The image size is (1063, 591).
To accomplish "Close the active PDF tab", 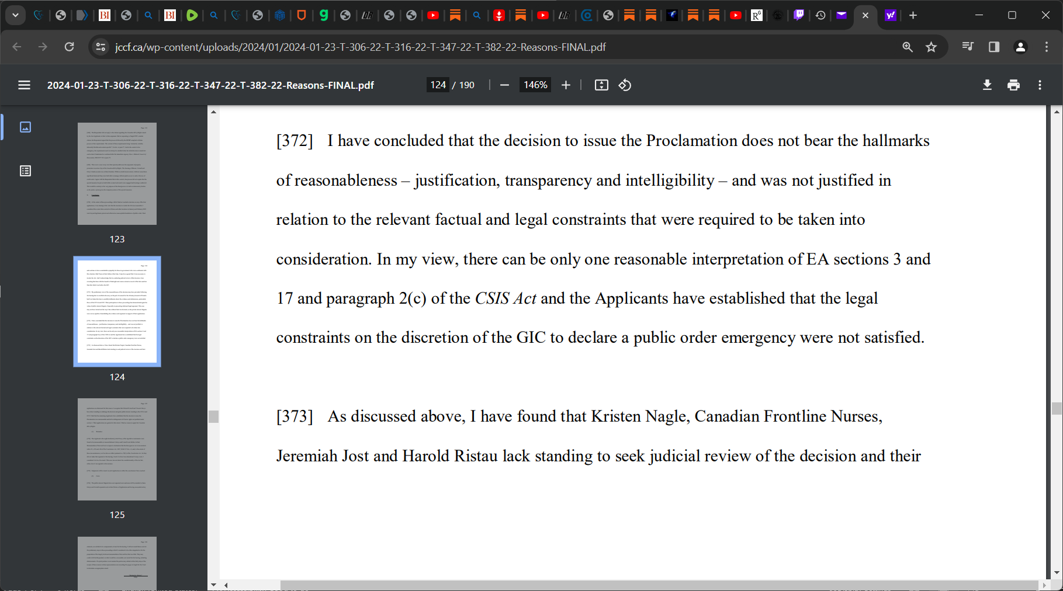I will (865, 15).
